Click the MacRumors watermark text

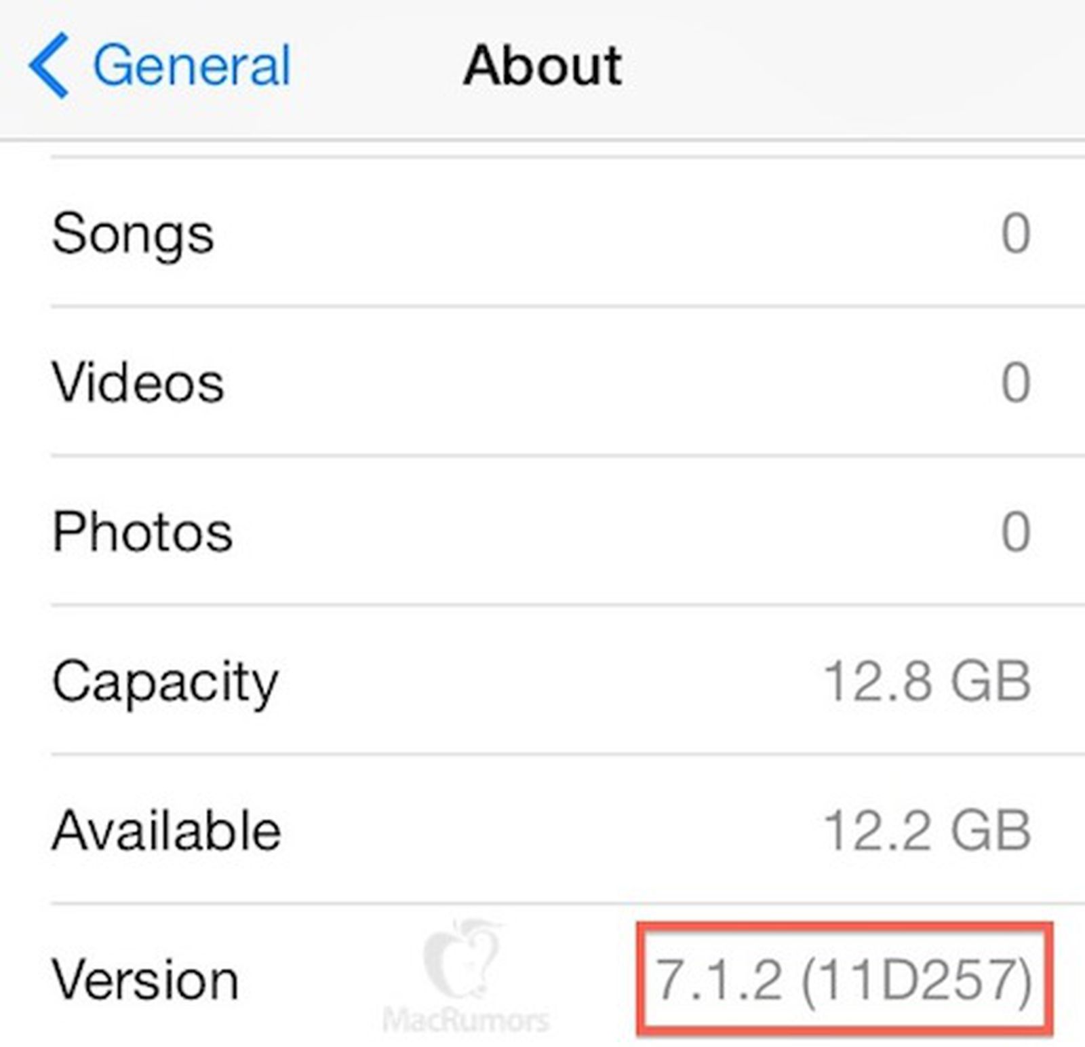pos(466,1020)
